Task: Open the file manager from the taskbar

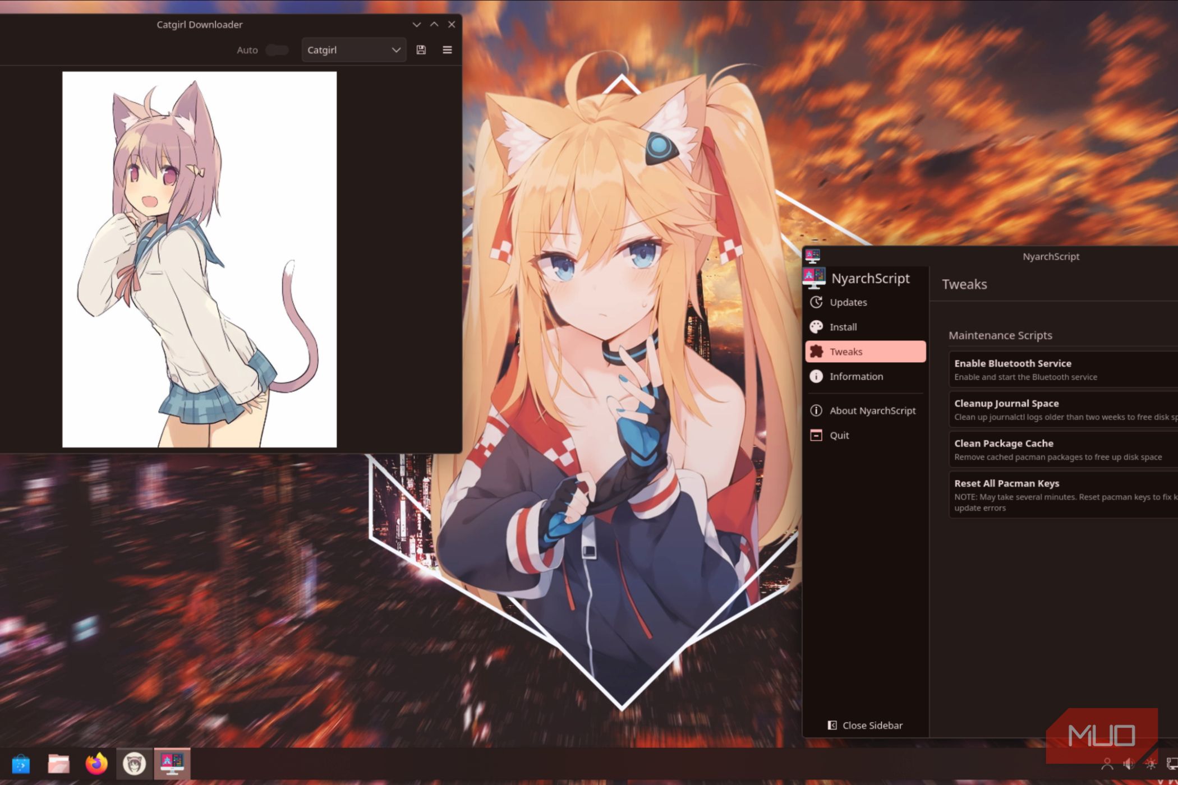Action: (58, 764)
